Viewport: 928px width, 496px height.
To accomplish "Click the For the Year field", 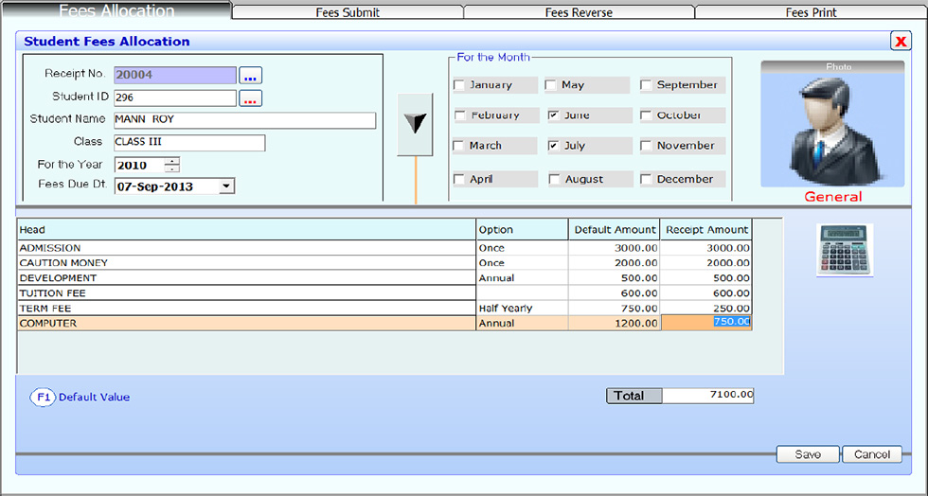I will click(140, 165).
